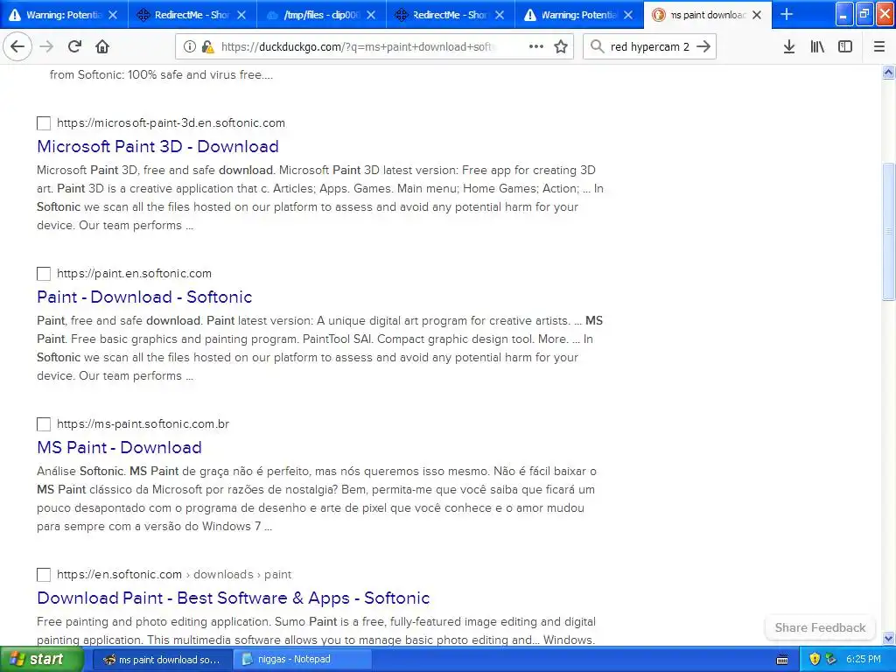Open the browser home page
The image size is (896, 672).
point(102,46)
